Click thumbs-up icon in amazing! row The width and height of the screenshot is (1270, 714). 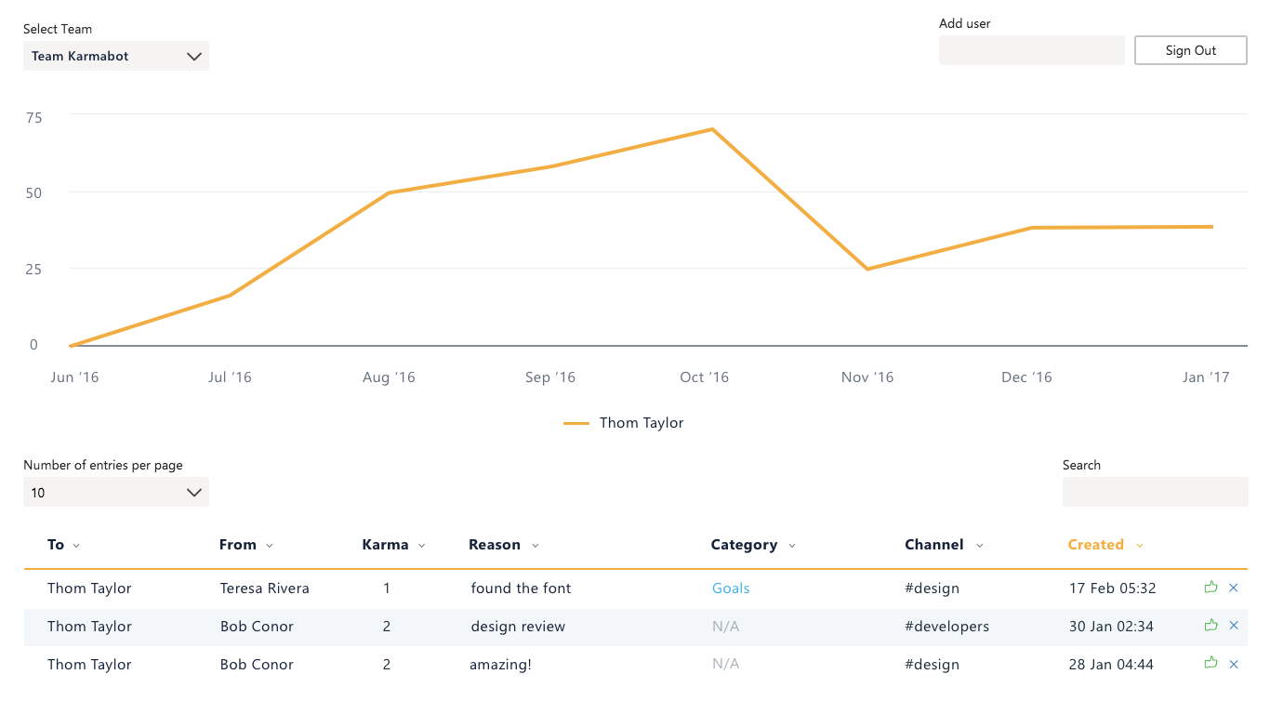1210,664
